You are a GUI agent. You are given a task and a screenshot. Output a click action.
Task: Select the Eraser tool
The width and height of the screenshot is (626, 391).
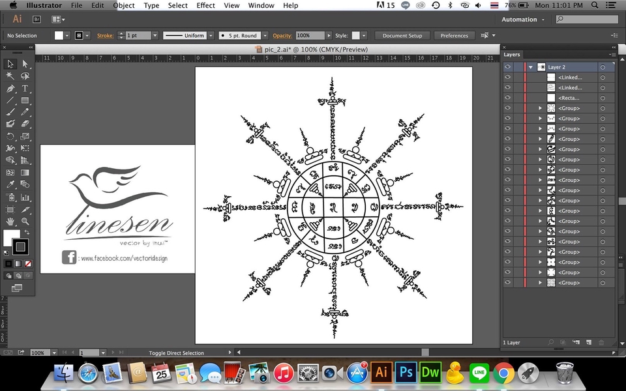pyautogui.click(x=25, y=124)
